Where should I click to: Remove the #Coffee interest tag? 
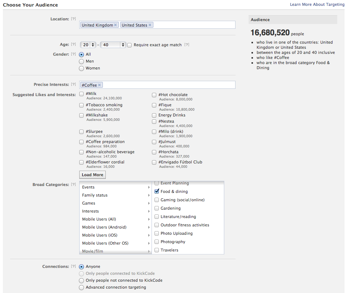click(99, 85)
